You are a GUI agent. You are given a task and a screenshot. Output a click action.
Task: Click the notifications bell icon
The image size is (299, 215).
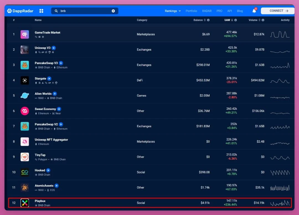click(x=254, y=11)
